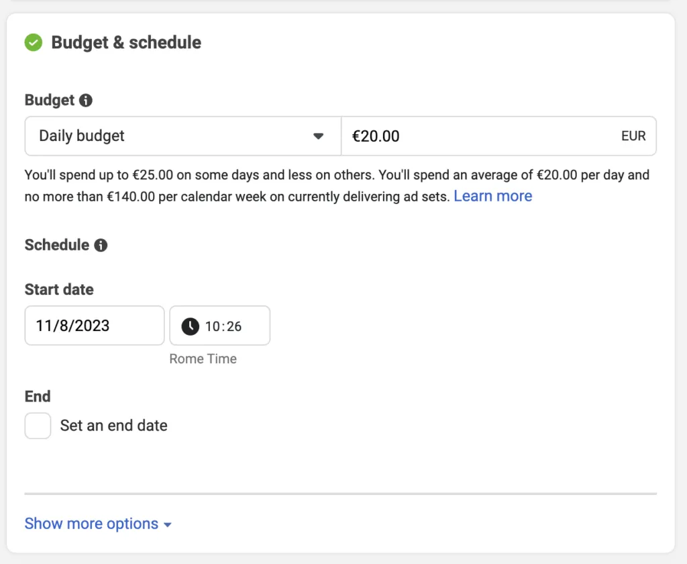Open the Daily budget type selector
The height and width of the screenshot is (564, 687).
tap(181, 136)
